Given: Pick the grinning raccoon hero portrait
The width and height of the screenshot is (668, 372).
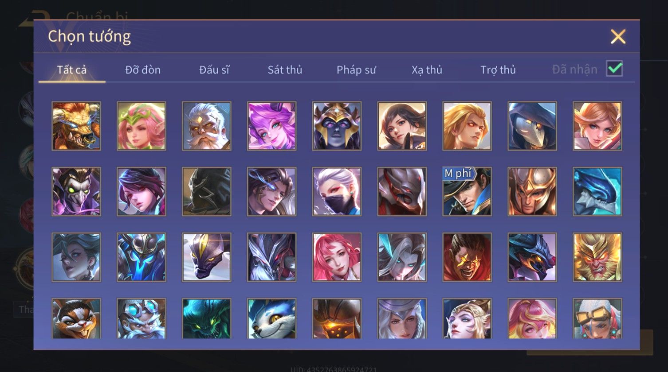Looking at the screenshot, I should [76, 318].
